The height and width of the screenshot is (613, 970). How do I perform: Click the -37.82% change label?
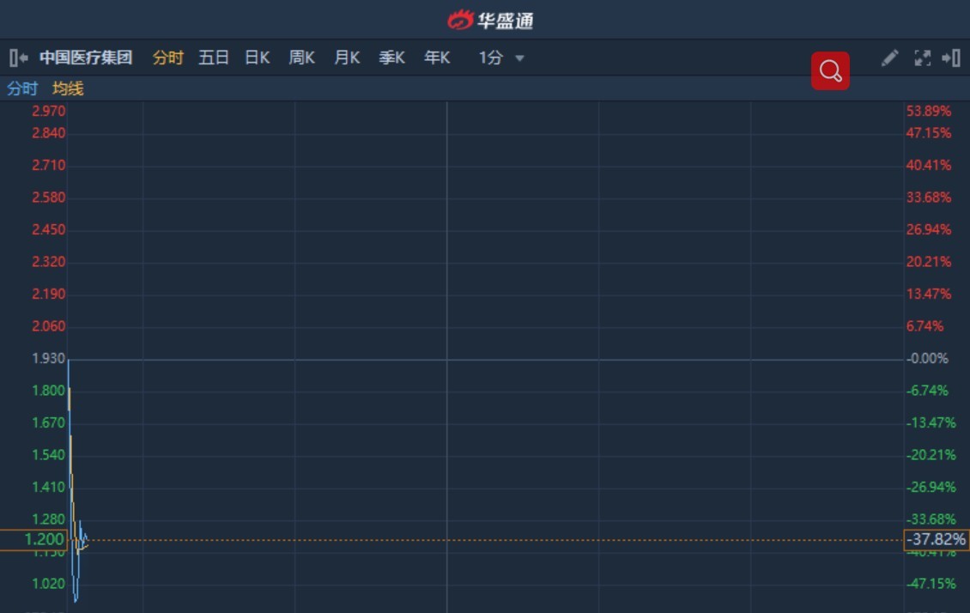936,539
